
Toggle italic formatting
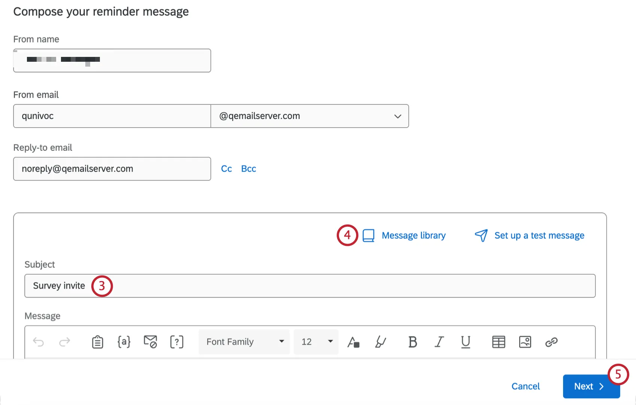tap(439, 342)
